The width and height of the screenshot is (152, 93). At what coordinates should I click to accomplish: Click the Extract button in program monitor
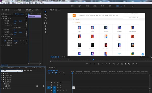(x=122, y=64)
